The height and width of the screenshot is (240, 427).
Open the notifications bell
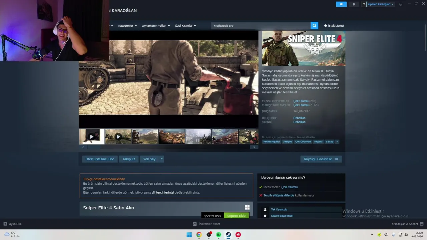tap(354, 4)
